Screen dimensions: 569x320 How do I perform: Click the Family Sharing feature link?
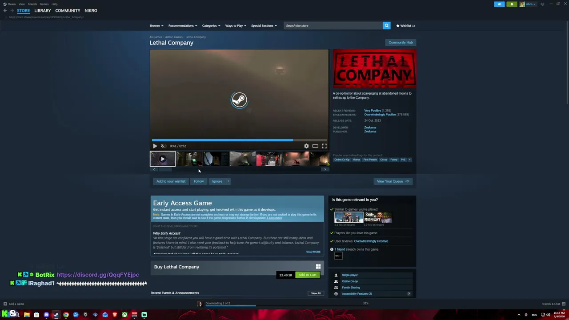point(351,288)
